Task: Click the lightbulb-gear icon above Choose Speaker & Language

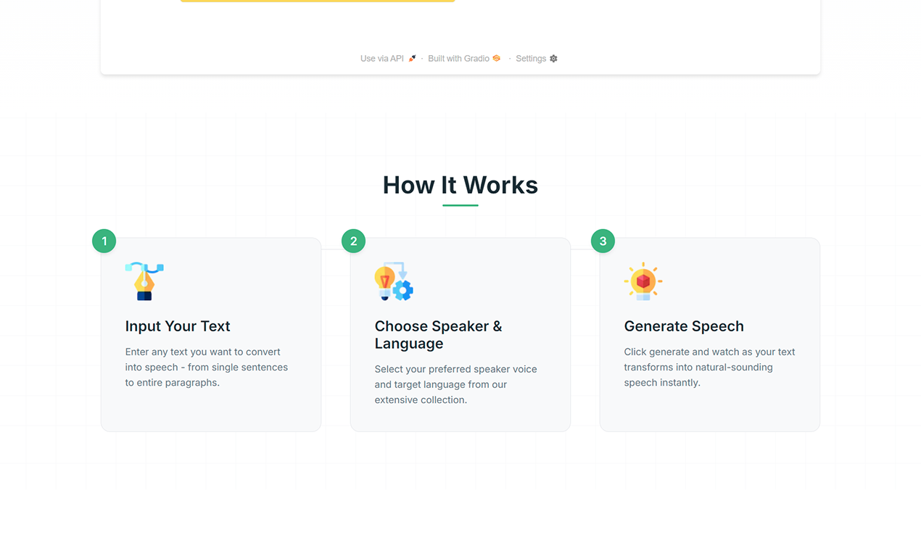Action: [394, 282]
